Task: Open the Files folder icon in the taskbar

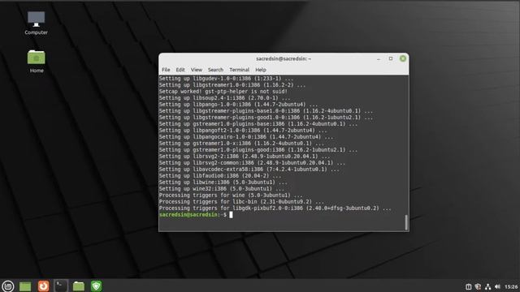Action: point(79,286)
